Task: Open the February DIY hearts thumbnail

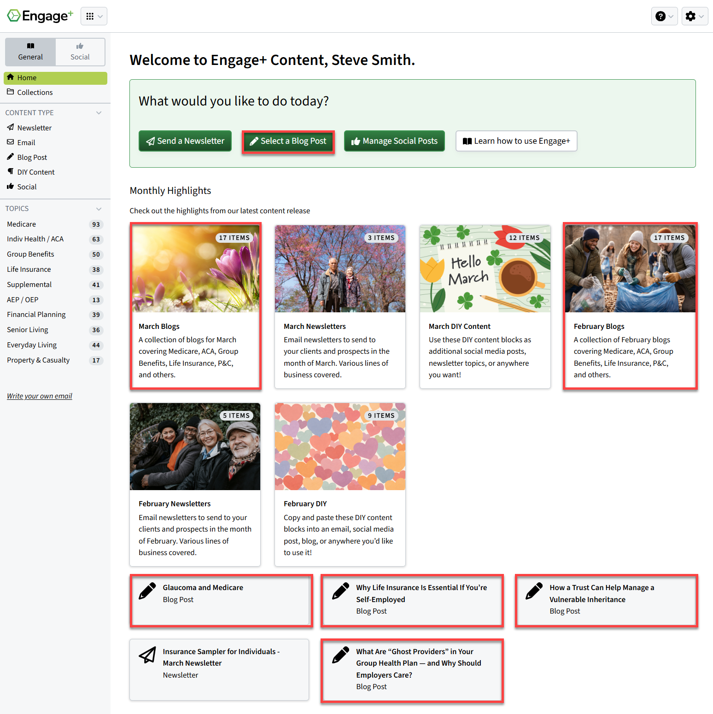Action: click(340, 446)
